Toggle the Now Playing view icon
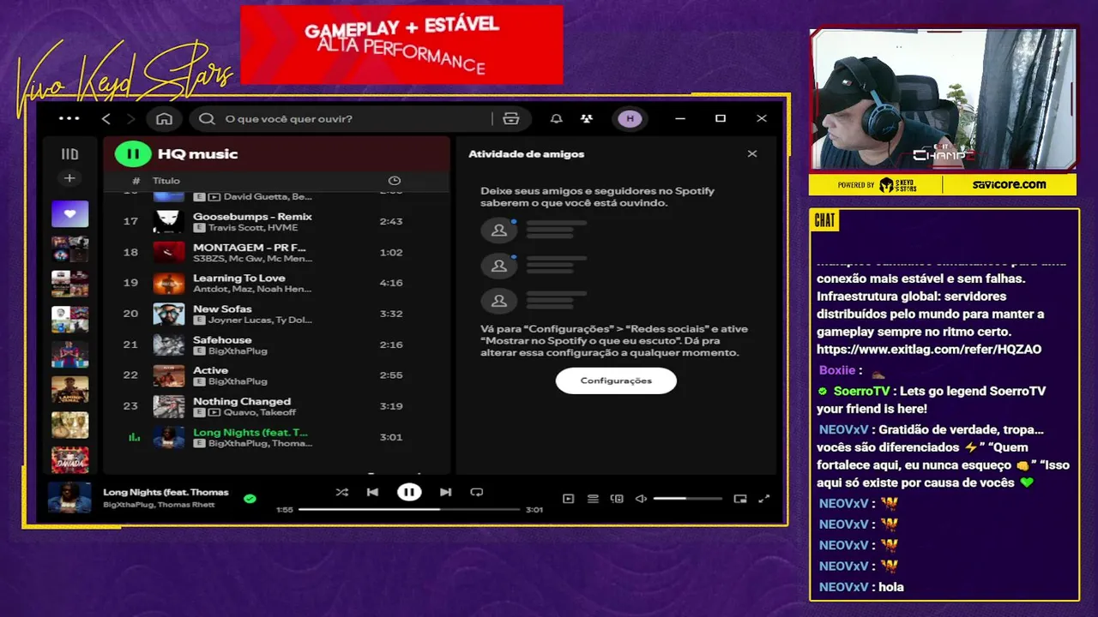Image resolution: width=1098 pixels, height=617 pixels. point(568,499)
